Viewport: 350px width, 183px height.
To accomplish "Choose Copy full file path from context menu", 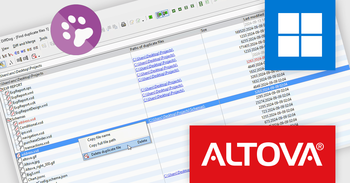I will coord(102,143).
